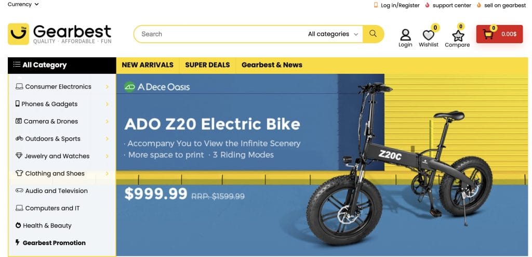Expand Consumer Electronics submenu arrow
The width and height of the screenshot is (532, 257).
(x=107, y=87)
